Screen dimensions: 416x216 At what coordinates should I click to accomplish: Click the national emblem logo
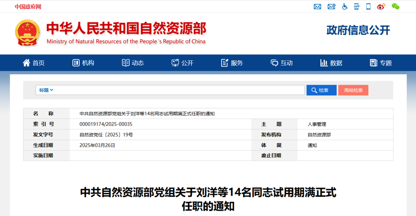27,33
